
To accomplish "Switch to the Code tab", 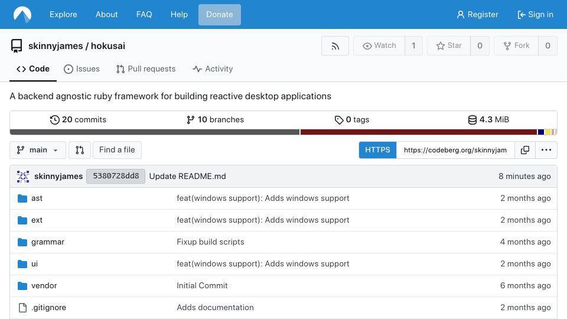I will [33, 69].
